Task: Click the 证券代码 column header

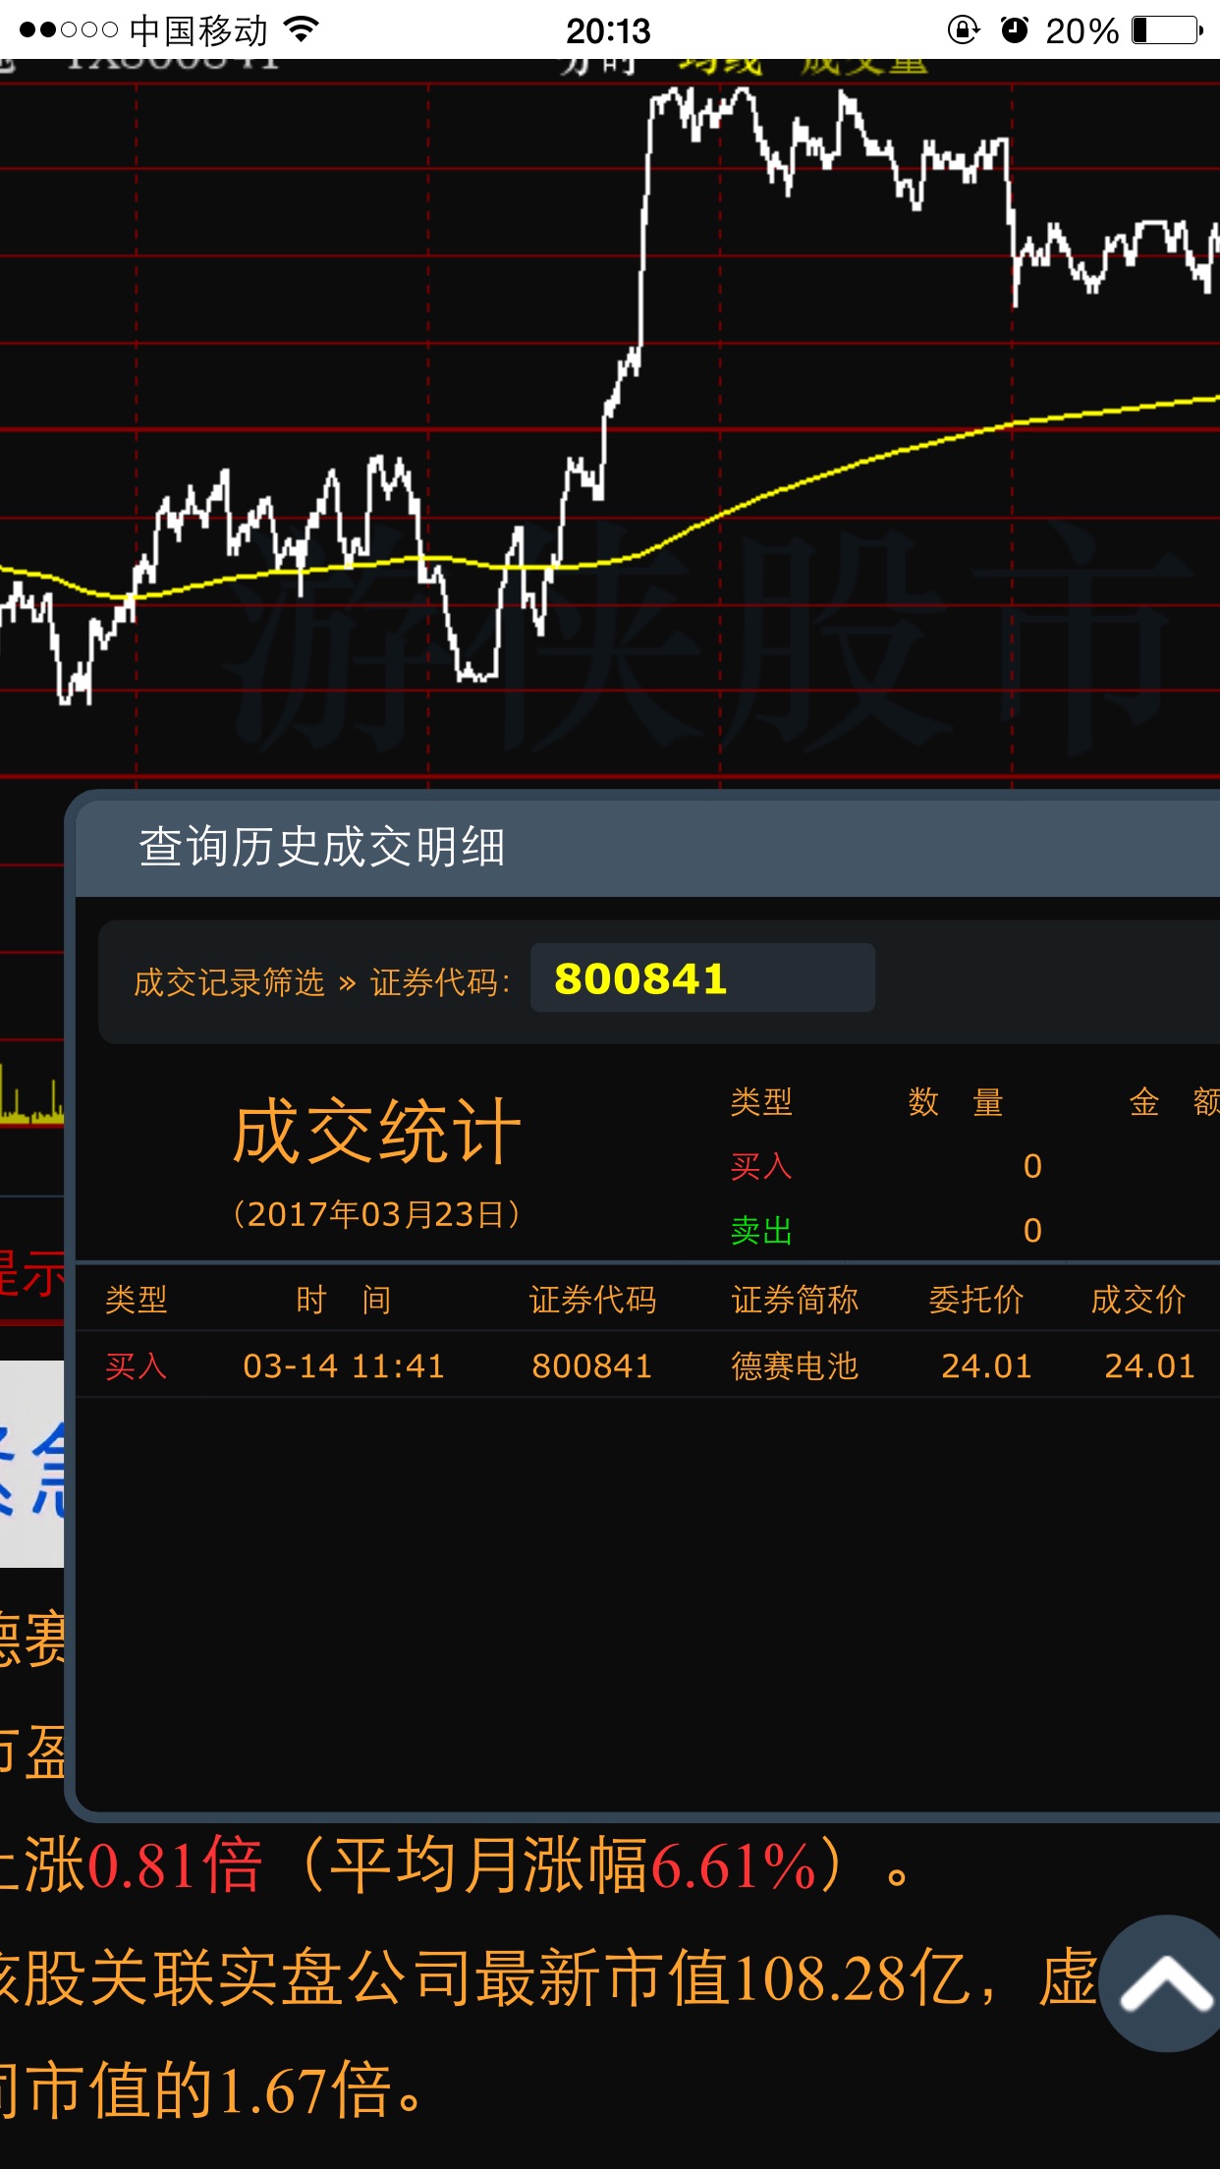Action: coord(592,1300)
